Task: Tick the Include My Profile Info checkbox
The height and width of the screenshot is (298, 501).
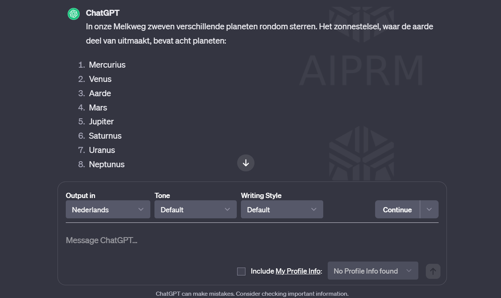Action: pyautogui.click(x=241, y=271)
